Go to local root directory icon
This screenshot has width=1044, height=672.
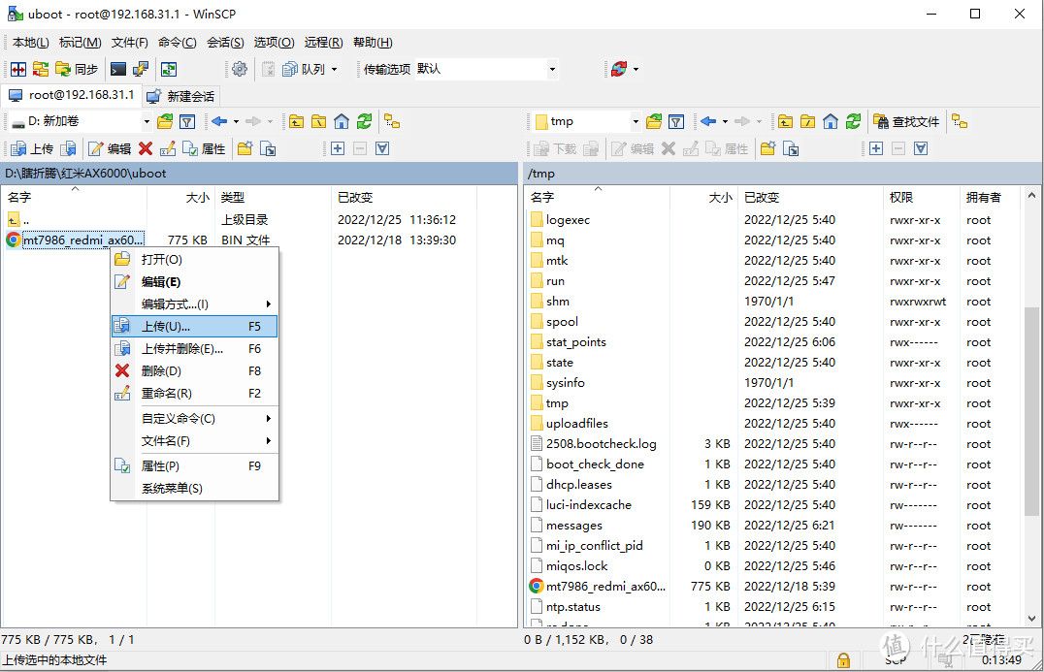319,122
